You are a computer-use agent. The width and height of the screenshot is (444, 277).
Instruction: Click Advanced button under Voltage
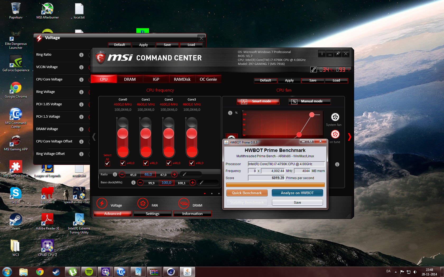pyautogui.click(x=113, y=214)
